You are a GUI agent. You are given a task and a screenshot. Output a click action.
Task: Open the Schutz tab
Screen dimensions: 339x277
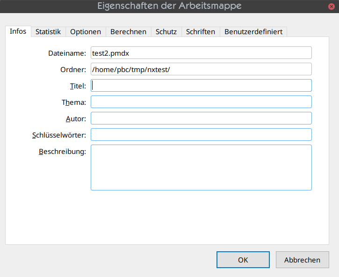click(x=166, y=32)
